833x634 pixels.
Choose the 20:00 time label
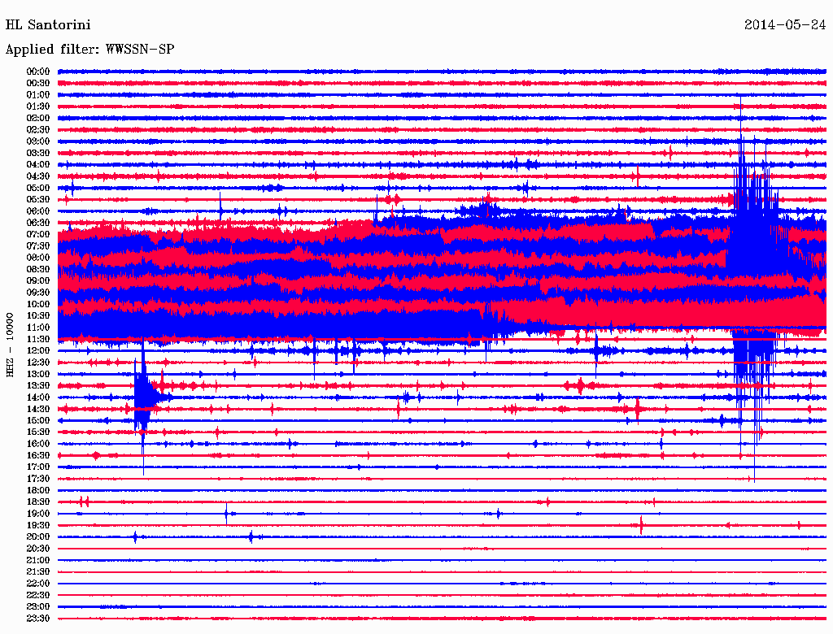pyautogui.click(x=38, y=536)
